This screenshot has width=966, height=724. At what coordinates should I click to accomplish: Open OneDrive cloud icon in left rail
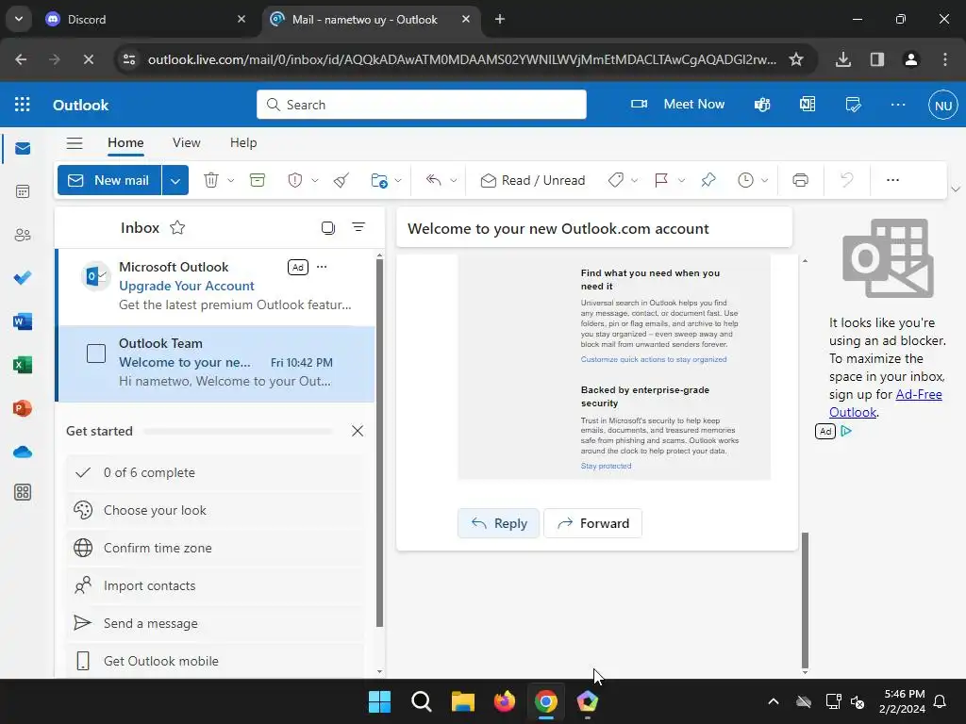pyautogui.click(x=23, y=452)
